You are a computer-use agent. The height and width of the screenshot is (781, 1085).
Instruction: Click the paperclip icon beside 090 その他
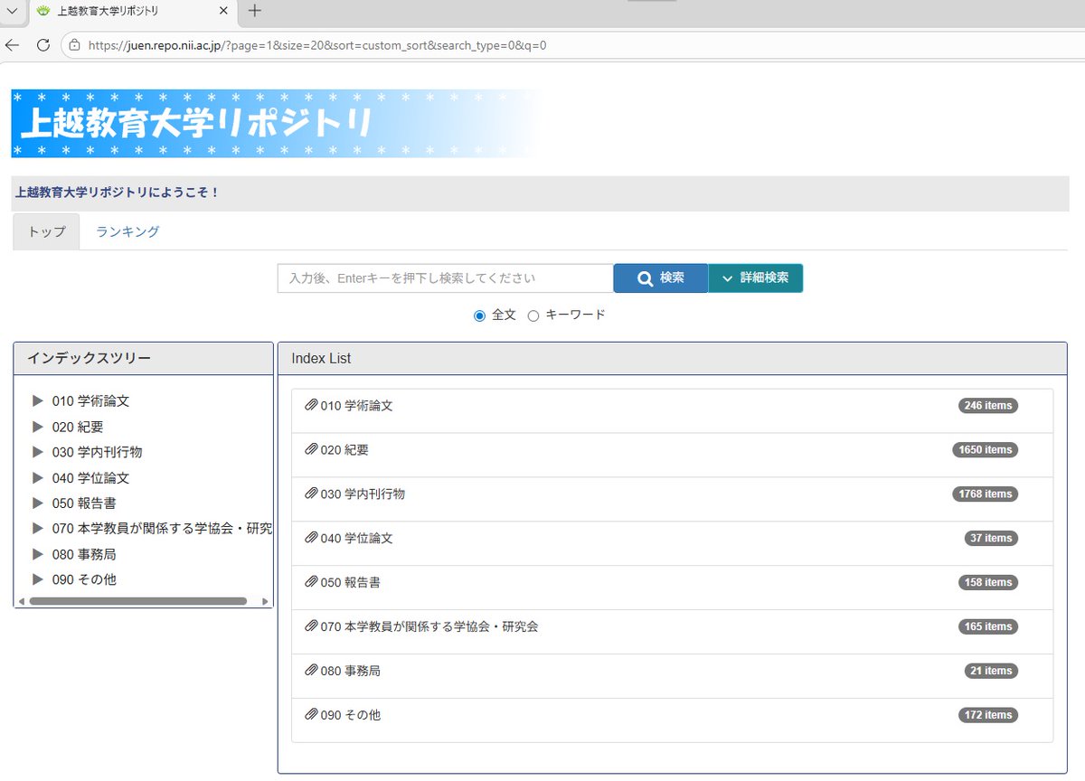[312, 715]
